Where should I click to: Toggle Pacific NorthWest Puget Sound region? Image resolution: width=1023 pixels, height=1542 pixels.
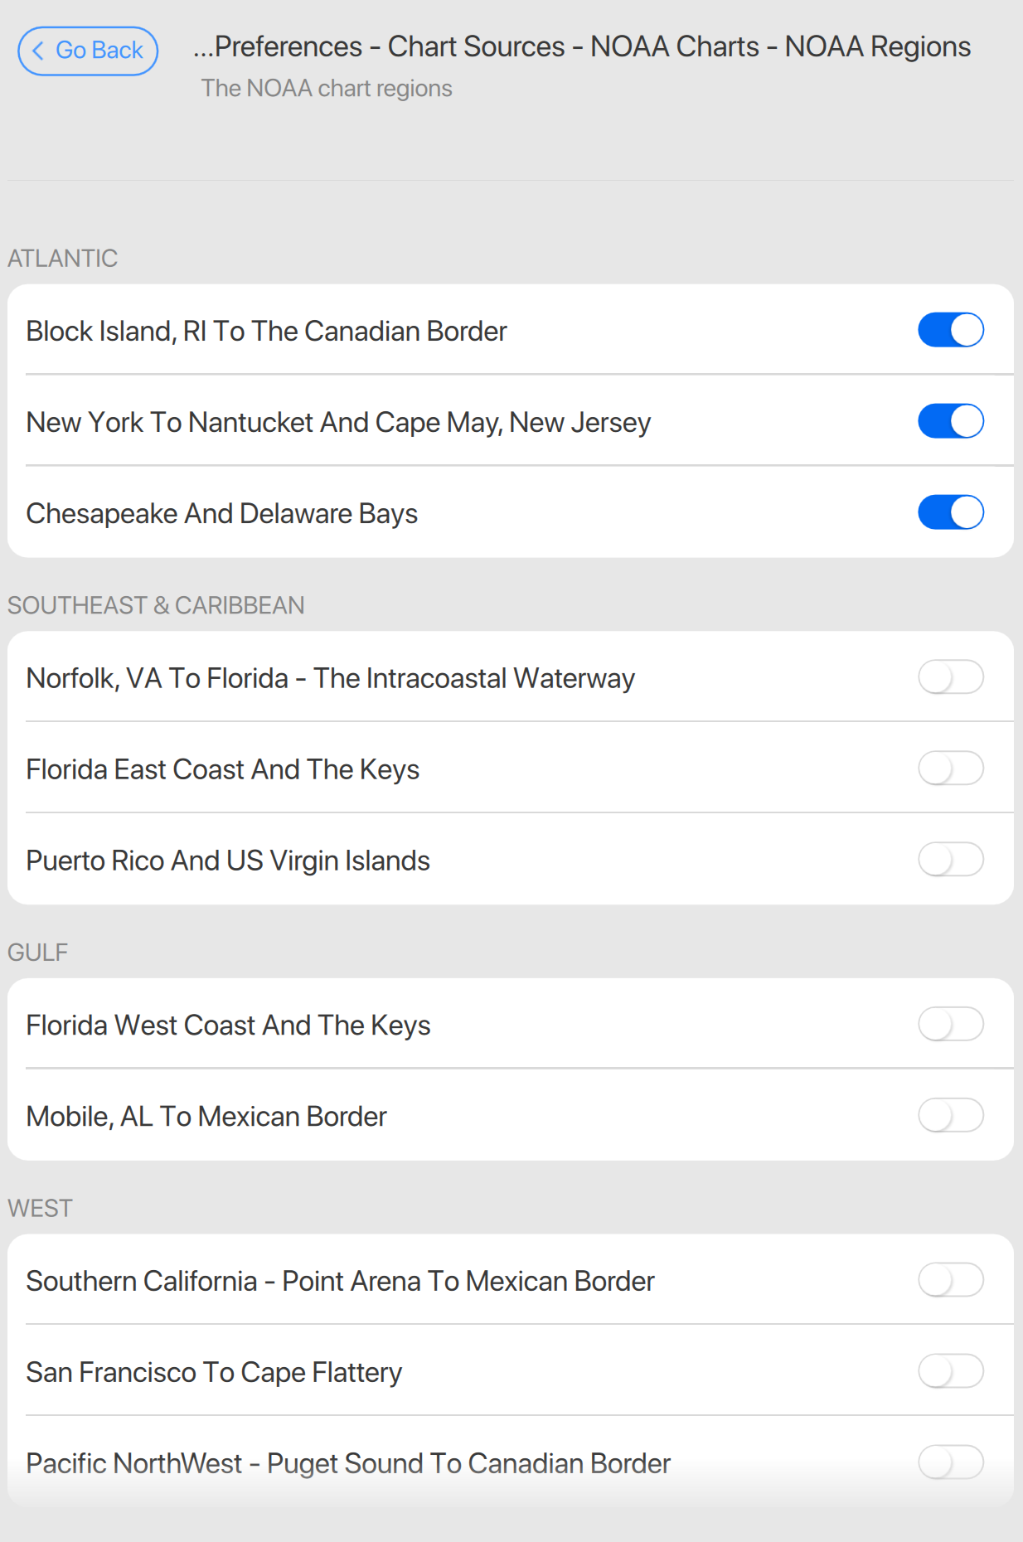(950, 1462)
